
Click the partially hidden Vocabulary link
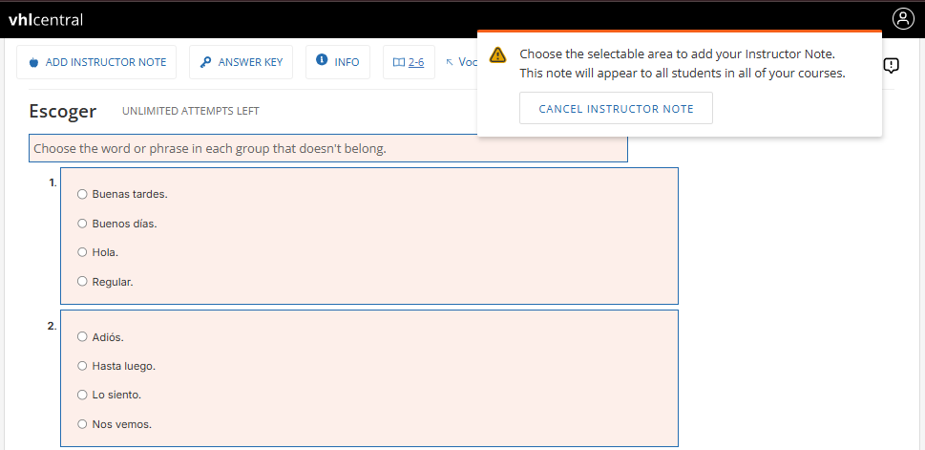pos(461,62)
